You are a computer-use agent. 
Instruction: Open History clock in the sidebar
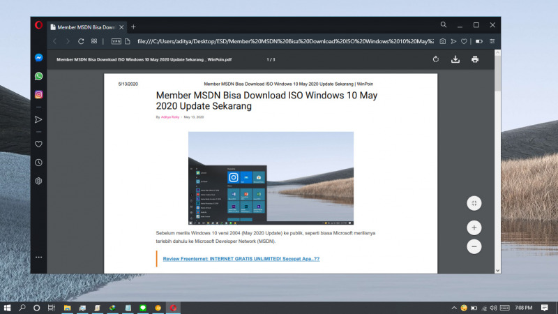(38, 163)
